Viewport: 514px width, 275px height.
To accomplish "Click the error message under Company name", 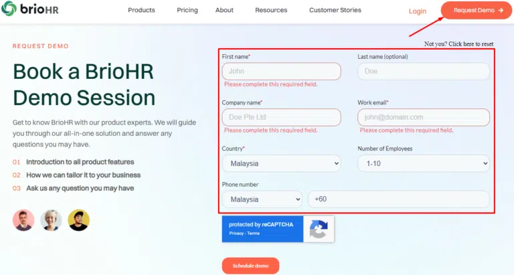I will coord(271,130).
